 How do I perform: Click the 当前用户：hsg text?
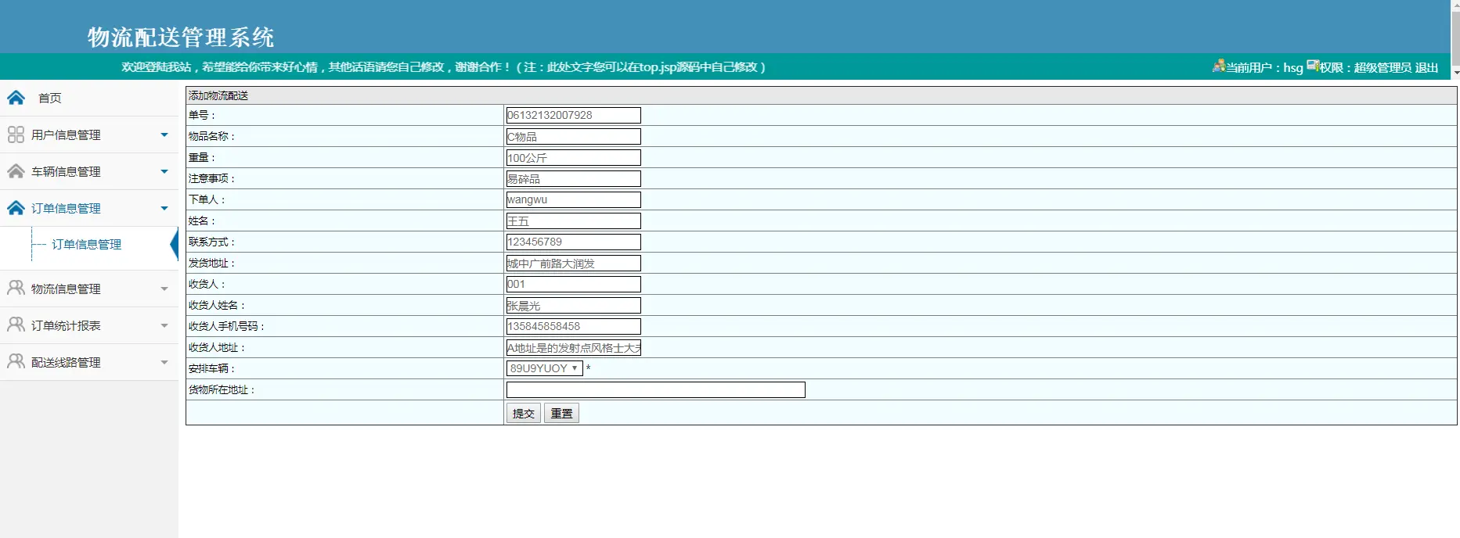(x=1264, y=67)
